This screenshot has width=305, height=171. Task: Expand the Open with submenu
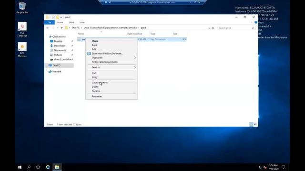112,58
